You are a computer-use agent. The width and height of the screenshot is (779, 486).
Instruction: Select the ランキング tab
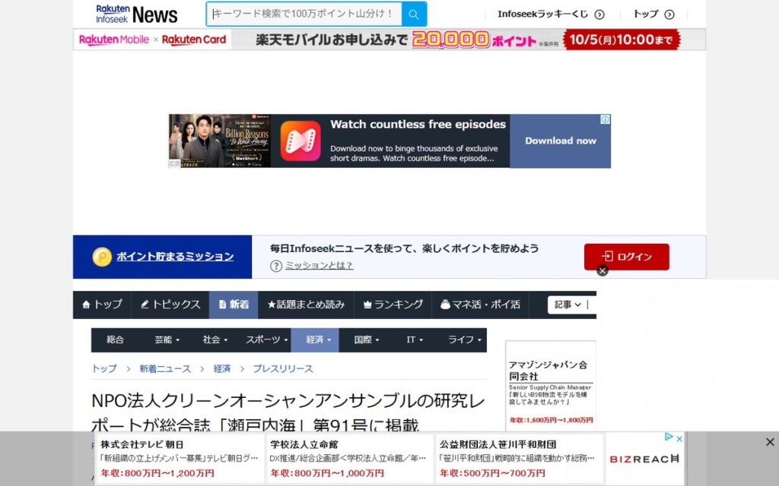point(393,305)
